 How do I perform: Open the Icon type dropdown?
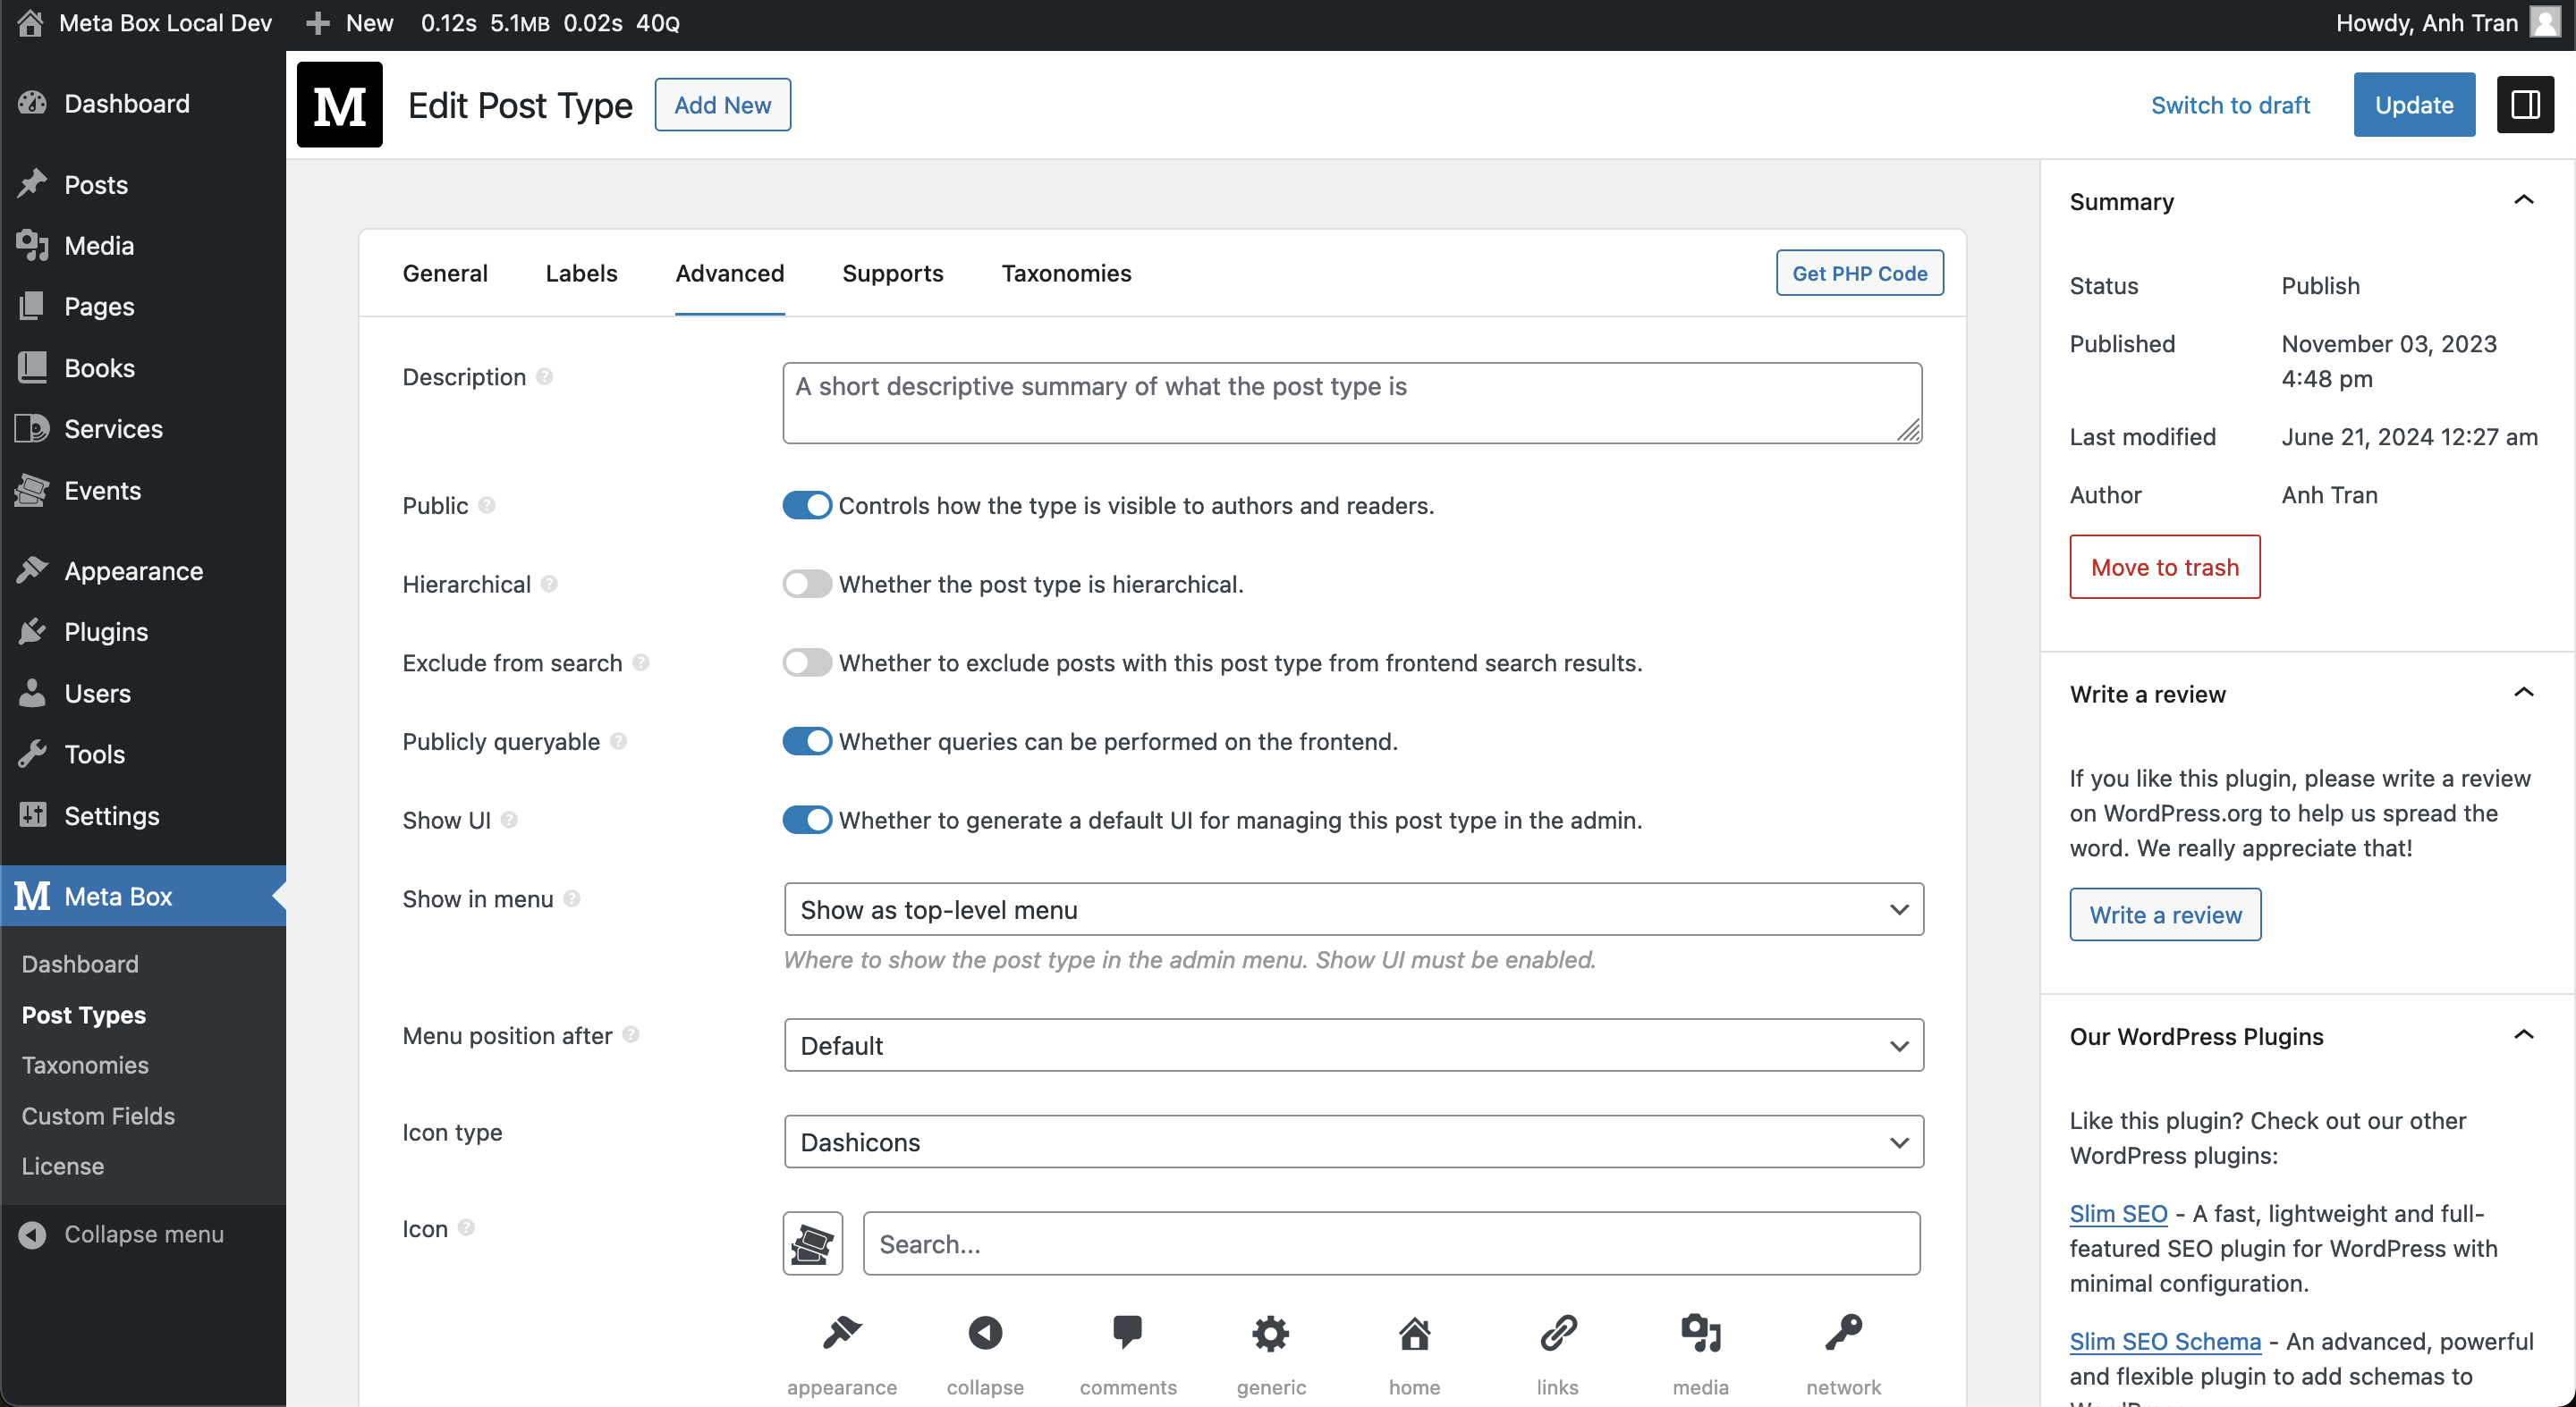[1353, 1142]
